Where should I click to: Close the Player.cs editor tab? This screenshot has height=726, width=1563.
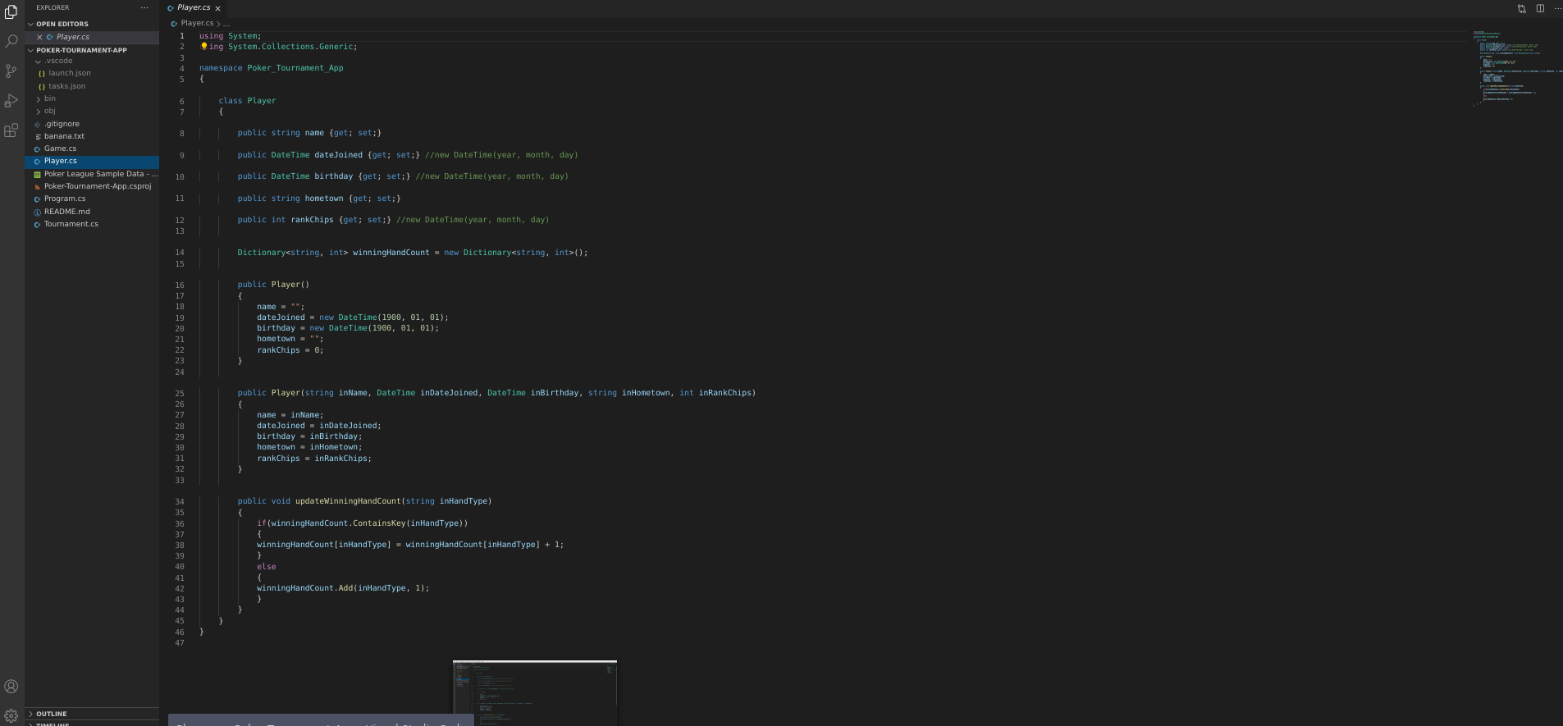(x=217, y=8)
